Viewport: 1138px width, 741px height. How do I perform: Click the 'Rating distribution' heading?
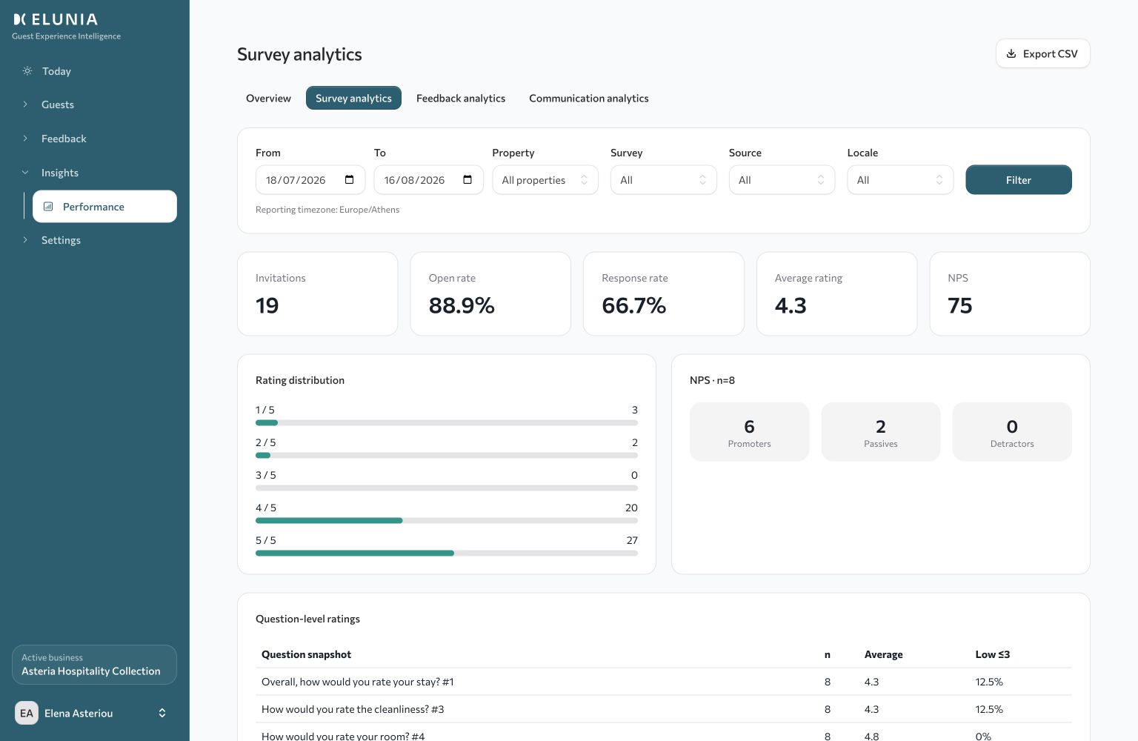300,380
